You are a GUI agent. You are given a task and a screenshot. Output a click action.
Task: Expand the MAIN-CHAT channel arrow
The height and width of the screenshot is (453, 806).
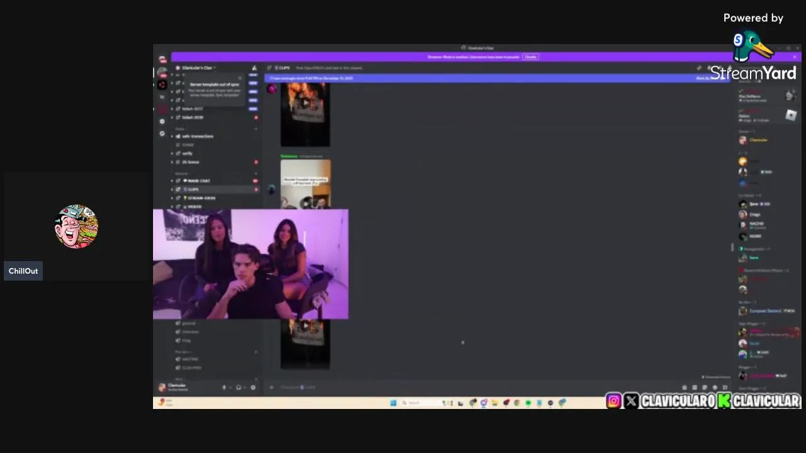(172, 181)
